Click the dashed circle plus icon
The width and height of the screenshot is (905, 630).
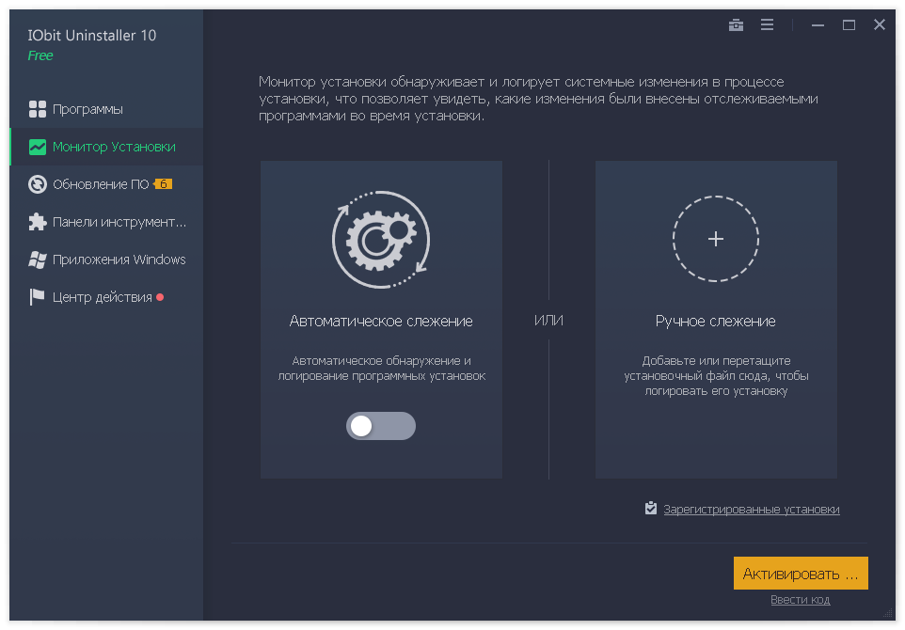click(716, 239)
